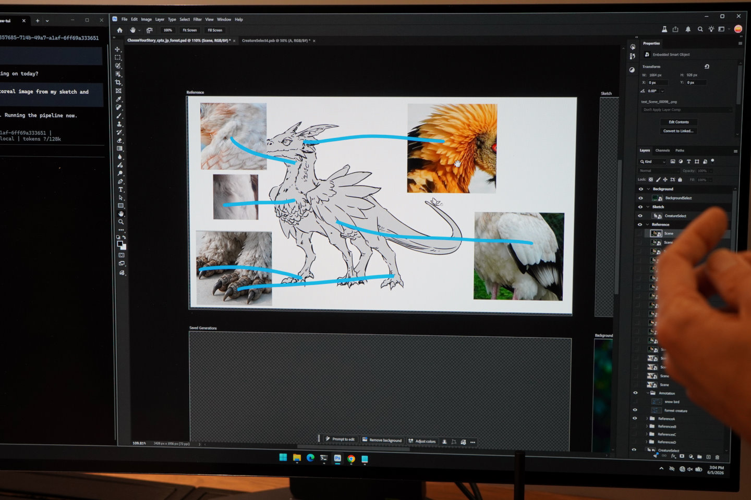The width and height of the screenshot is (751, 500).
Task: Toggle Quick Mask mode icon
Action: pos(122,255)
